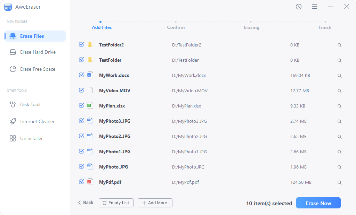The height and width of the screenshot is (215, 356).
Task: Preview MyPhoto2.JPG with magnifier icon
Action: [339, 137]
